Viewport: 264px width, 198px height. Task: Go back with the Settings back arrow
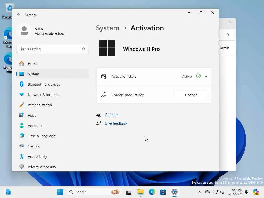[19, 15]
